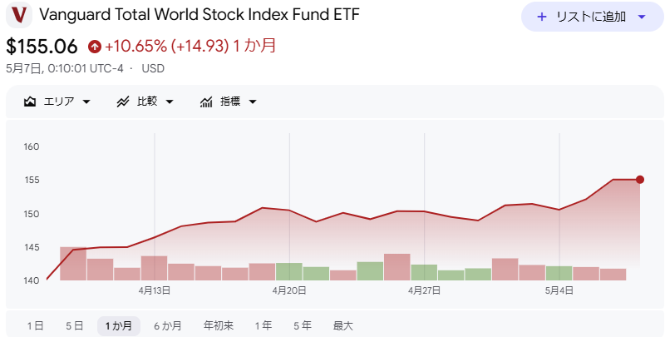Switch to the 1日 range tab
This screenshot has height=337, width=665.
(35, 326)
